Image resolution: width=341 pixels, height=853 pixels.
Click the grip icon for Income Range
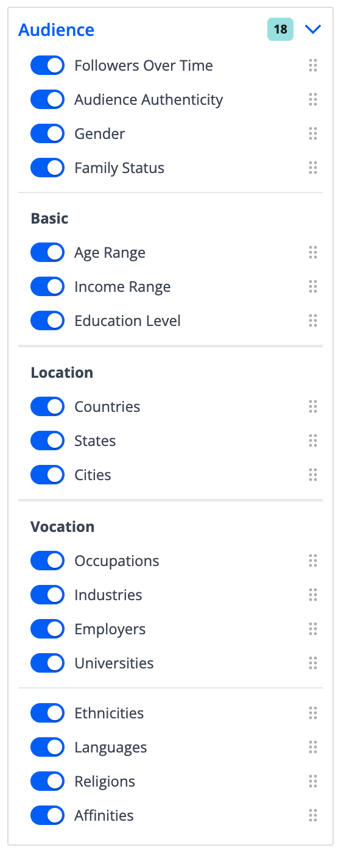point(313,287)
